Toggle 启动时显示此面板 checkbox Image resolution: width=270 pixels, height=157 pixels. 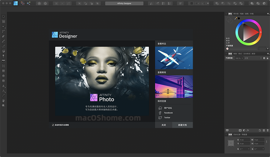pos(53,125)
